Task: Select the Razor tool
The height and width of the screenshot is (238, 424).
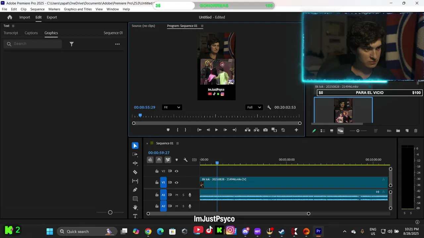Action: 135,172
